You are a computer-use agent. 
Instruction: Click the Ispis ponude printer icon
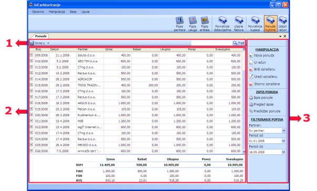point(251,98)
